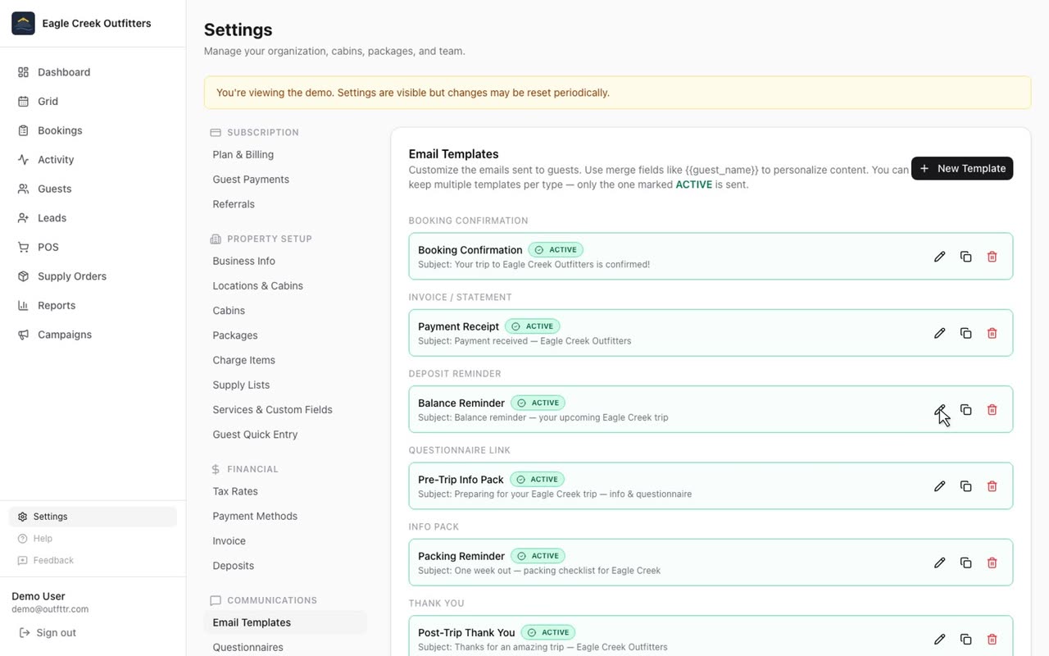Delete the Booking Confirmation template
The width and height of the screenshot is (1049, 656).
tap(992, 257)
